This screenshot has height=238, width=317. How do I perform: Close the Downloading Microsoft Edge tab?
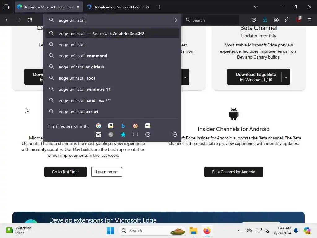[x=148, y=7]
